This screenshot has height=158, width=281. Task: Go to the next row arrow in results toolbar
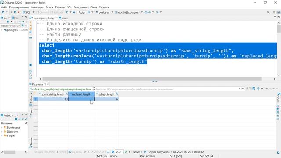pyautogui.click(x=92, y=152)
